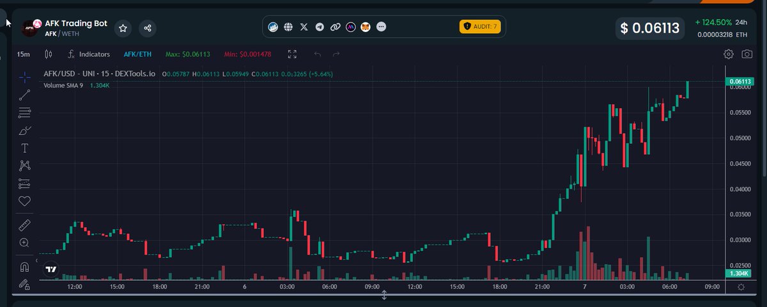Viewport: 767px width, 307px height.
Task: Show more token links (ellipsis icon)
Action: pos(382,28)
